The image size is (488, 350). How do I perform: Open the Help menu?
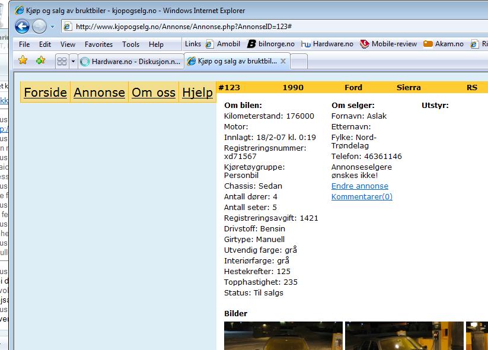coord(156,44)
